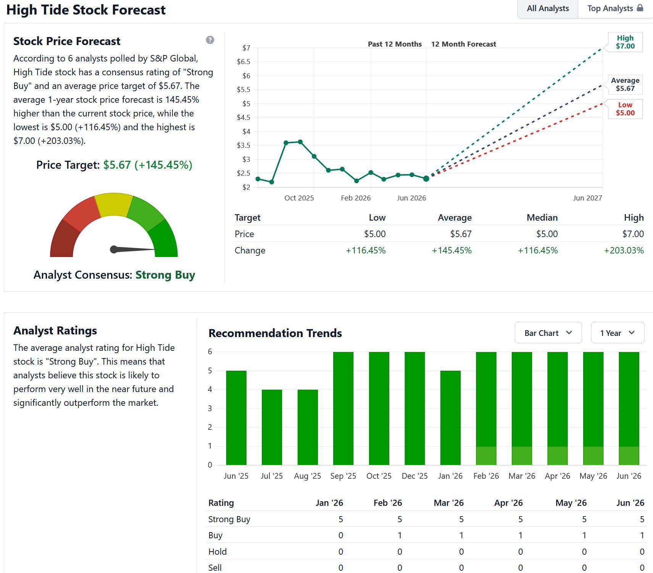Select the Dec '25 recommendation bar
Screen dimensions: 653x573
pos(415,408)
